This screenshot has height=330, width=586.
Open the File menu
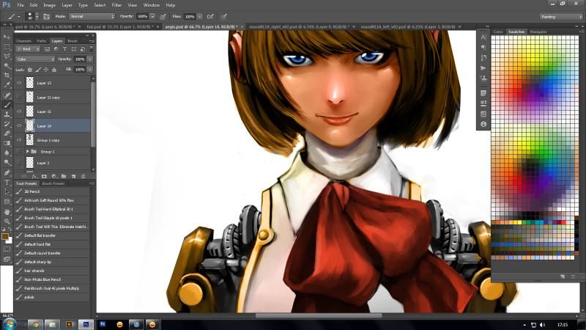point(21,5)
